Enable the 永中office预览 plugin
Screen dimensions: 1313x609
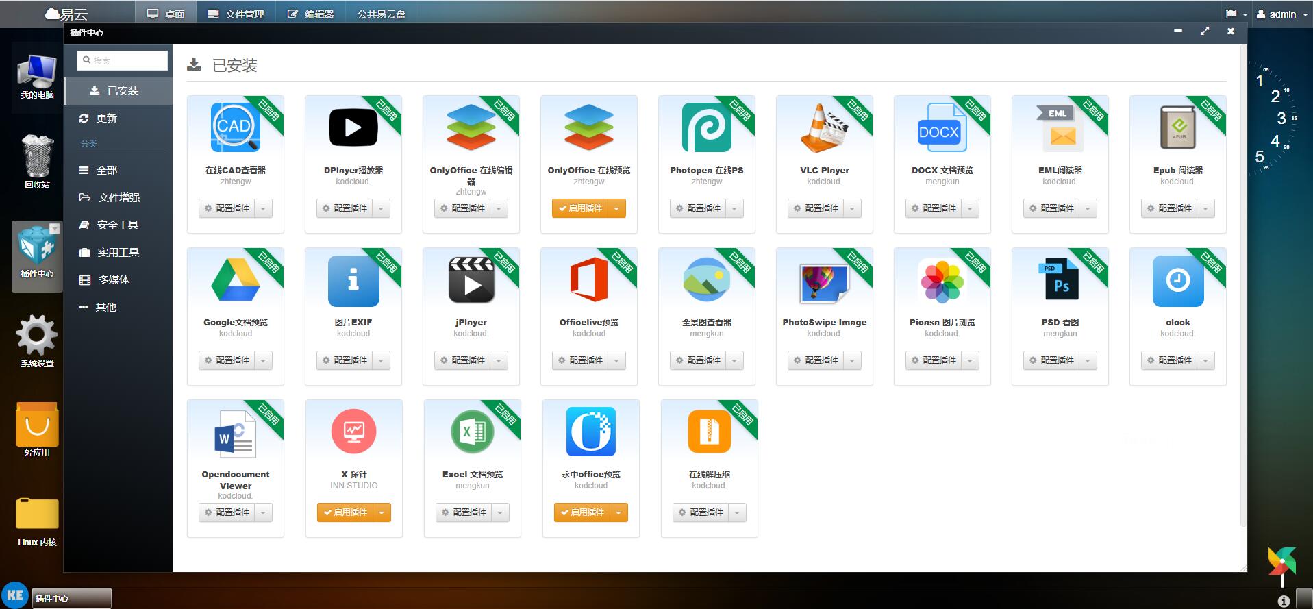[x=582, y=512]
